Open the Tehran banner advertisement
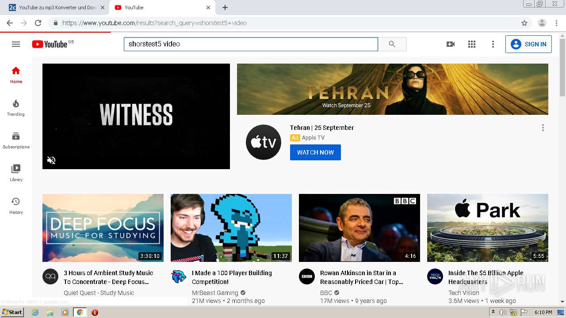 point(393,89)
